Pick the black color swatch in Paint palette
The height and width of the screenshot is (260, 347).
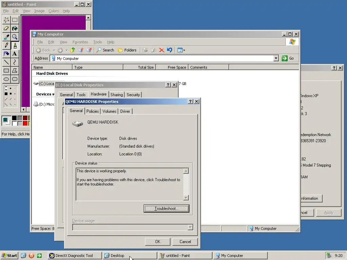[14, 118]
